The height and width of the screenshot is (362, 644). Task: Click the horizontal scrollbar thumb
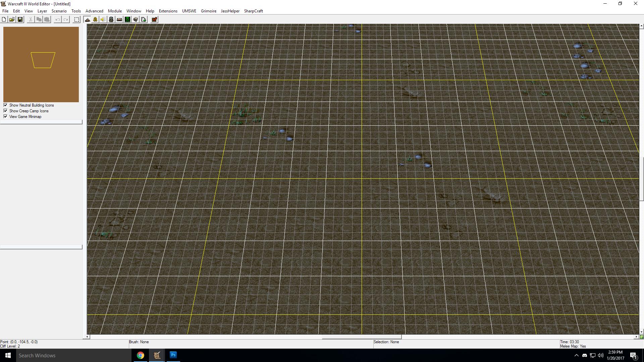click(x=362, y=337)
